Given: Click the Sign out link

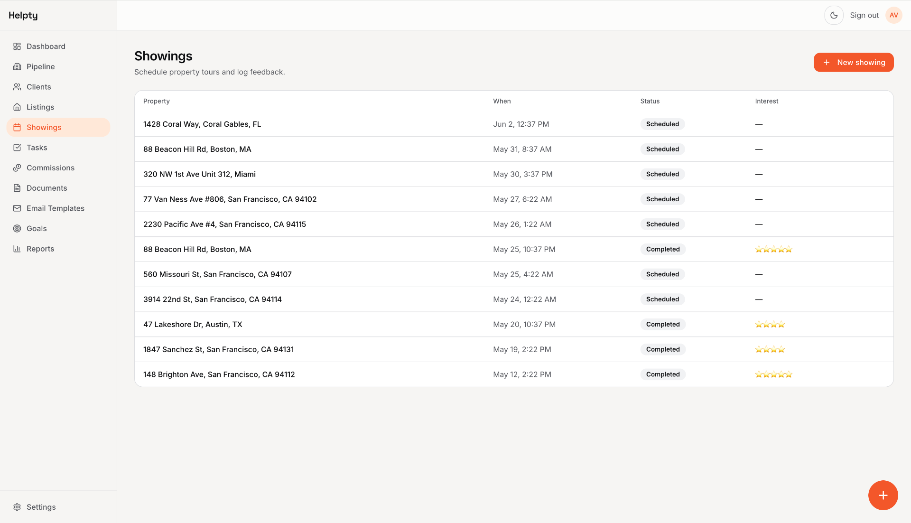Looking at the screenshot, I should coord(864,15).
